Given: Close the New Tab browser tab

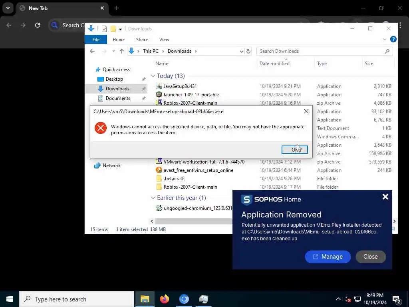Looking at the screenshot, I should (102, 8).
